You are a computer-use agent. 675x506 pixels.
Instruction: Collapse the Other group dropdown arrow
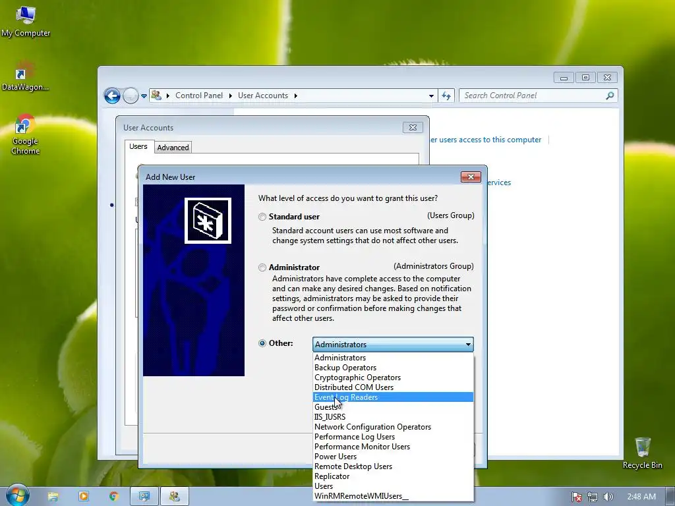click(x=468, y=344)
